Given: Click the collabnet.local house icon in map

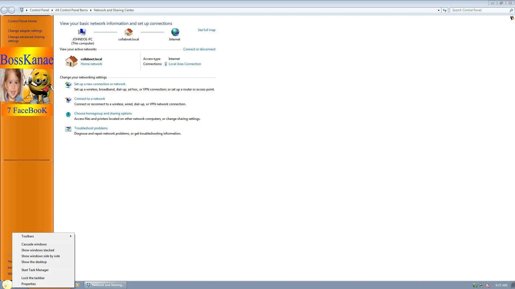Looking at the screenshot, I should pos(128,32).
